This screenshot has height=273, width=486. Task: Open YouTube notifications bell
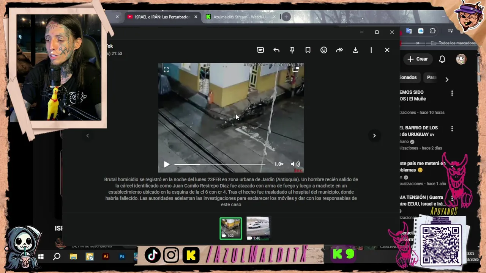pyautogui.click(x=442, y=59)
